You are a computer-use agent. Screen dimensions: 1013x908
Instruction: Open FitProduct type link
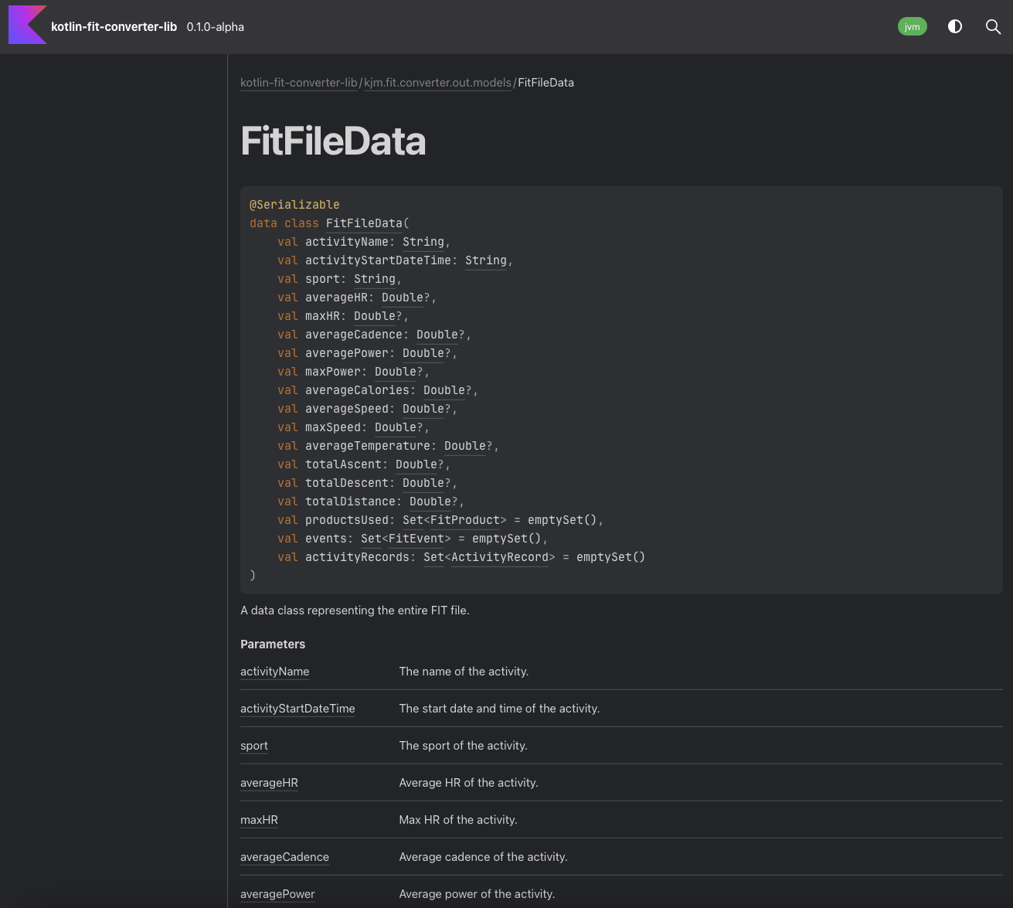[x=465, y=520]
